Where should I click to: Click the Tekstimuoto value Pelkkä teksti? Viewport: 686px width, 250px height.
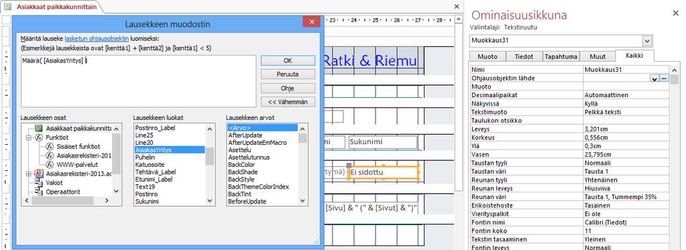click(626, 112)
